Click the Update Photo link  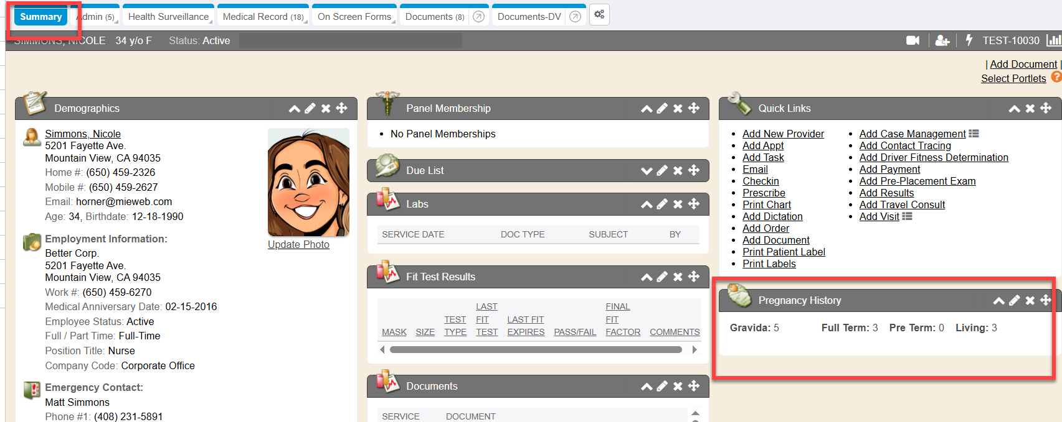pos(298,244)
